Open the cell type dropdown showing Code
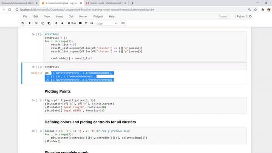 point(107,23)
